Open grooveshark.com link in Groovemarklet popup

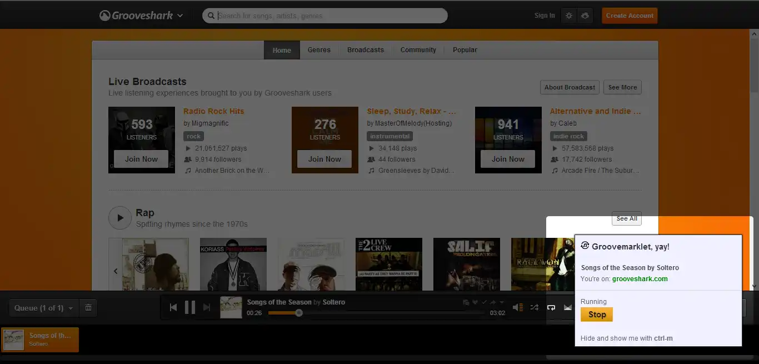640,279
